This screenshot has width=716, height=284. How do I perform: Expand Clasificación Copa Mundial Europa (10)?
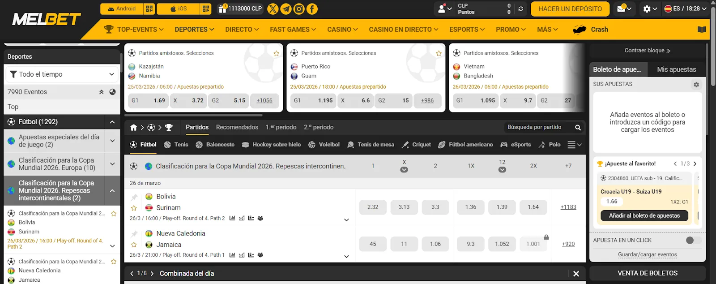pyautogui.click(x=112, y=164)
